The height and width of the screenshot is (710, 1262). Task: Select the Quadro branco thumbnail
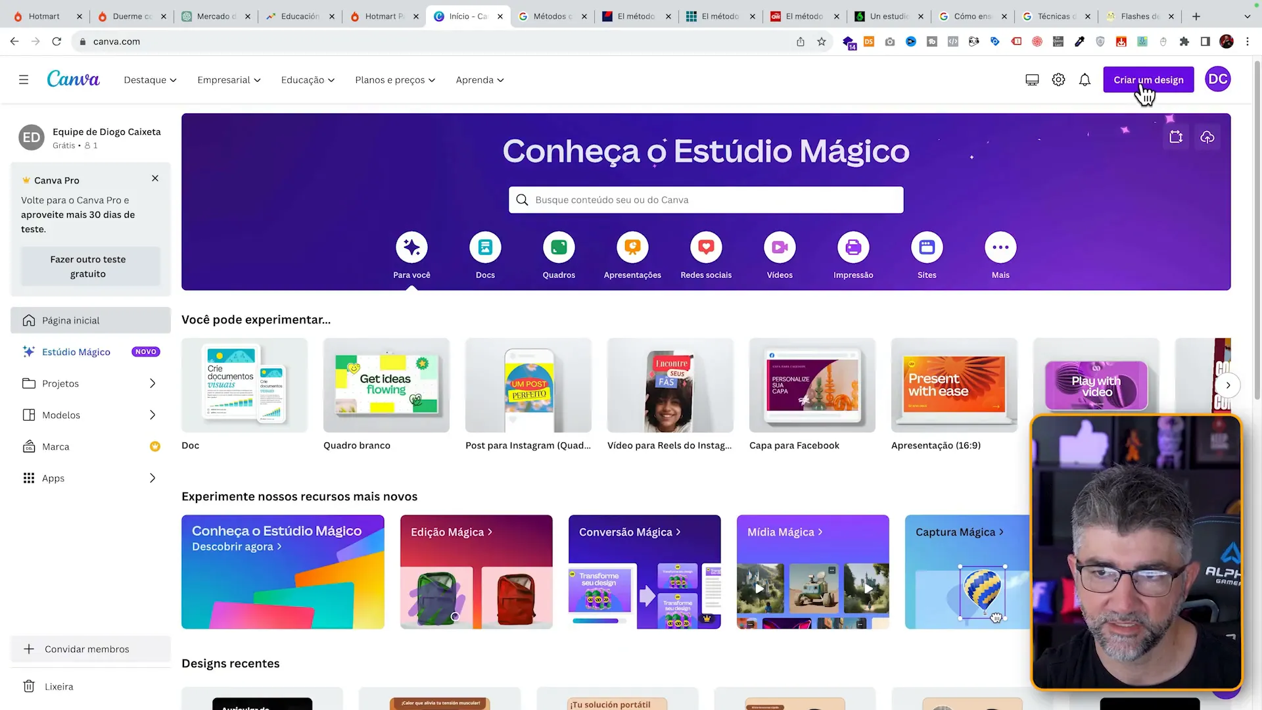(386, 385)
